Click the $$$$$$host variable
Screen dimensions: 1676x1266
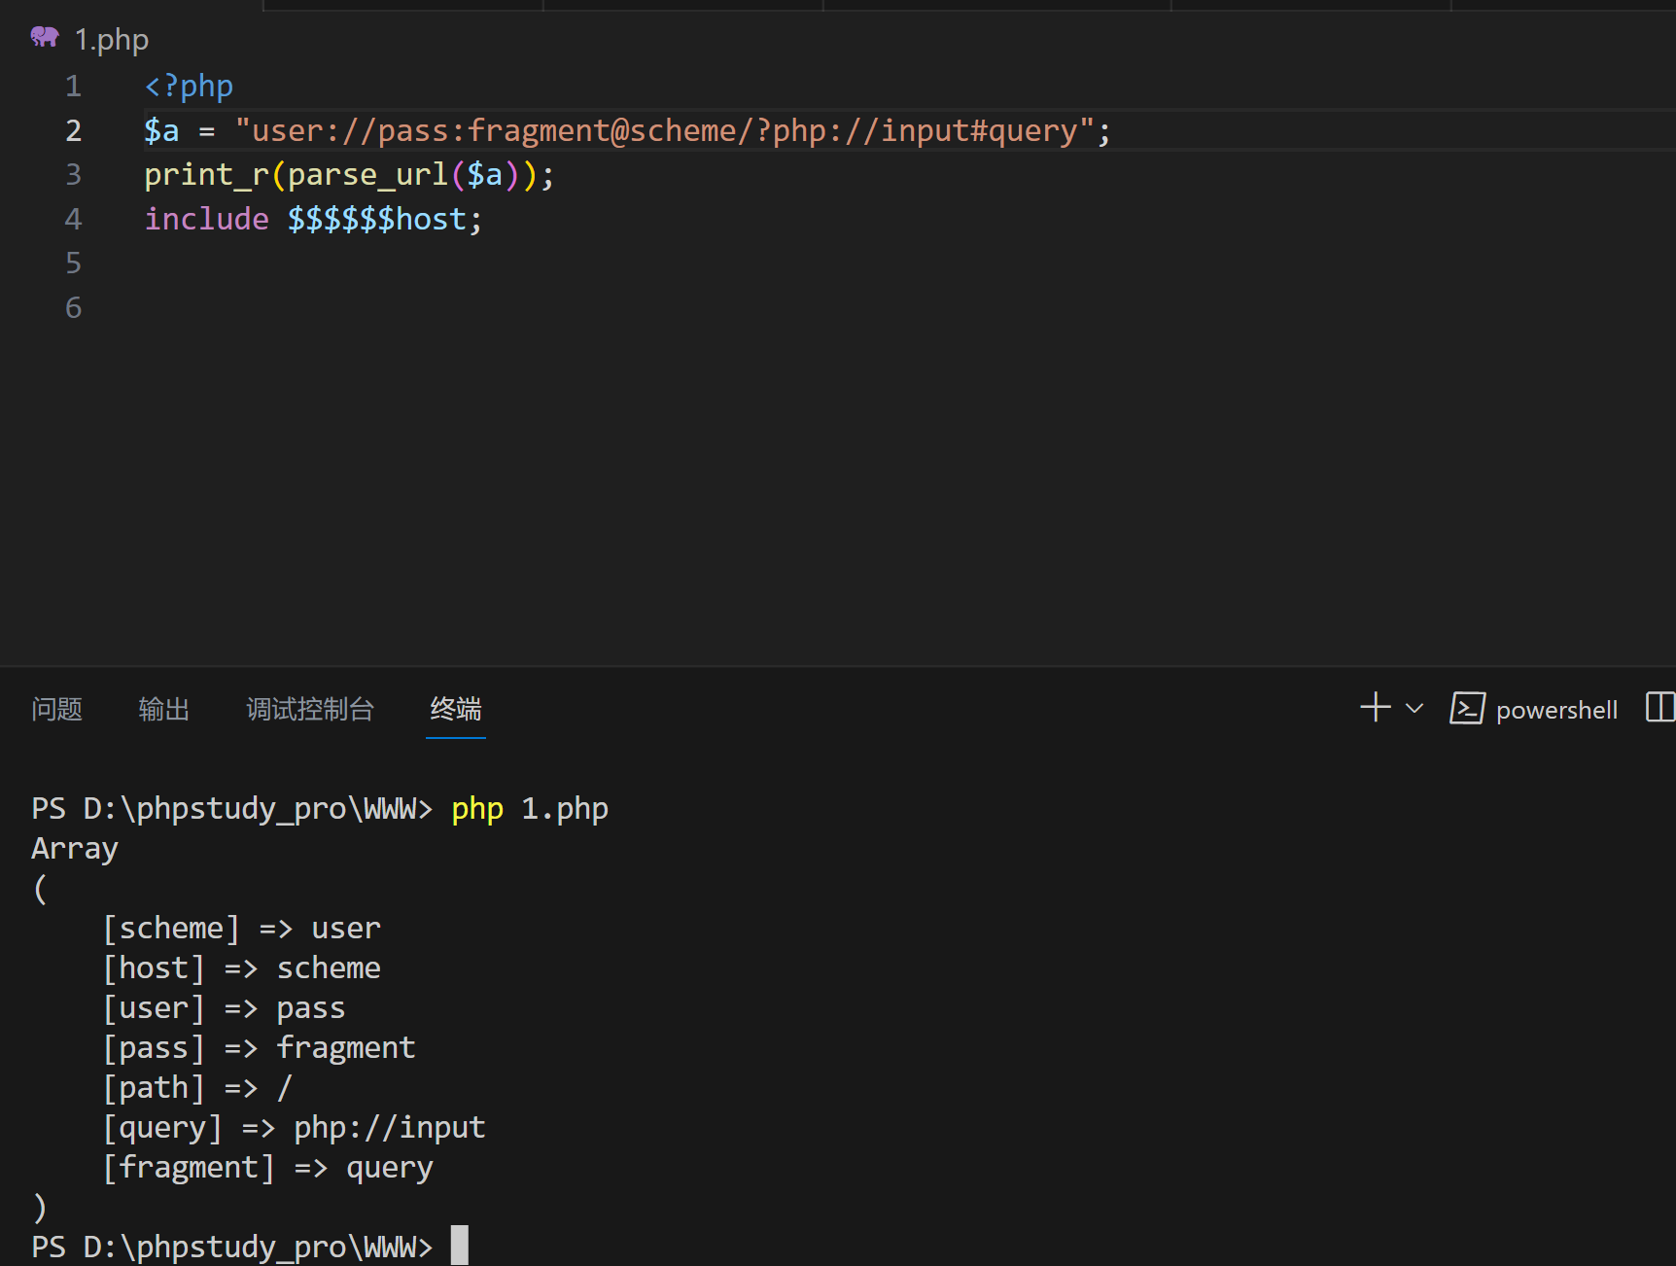click(x=377, y=219)
